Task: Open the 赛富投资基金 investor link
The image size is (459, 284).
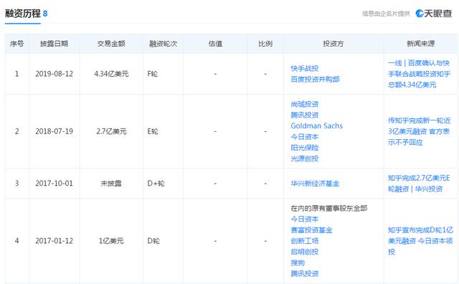Action: (x=311, y=230)
